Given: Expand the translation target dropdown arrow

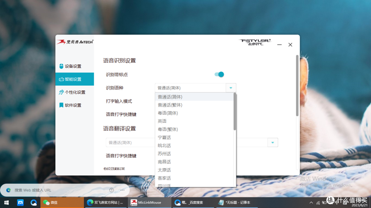Looking at the screenshot, I should click(273, 143).
